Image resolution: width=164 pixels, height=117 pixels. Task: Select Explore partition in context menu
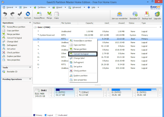tap(83, 76)
